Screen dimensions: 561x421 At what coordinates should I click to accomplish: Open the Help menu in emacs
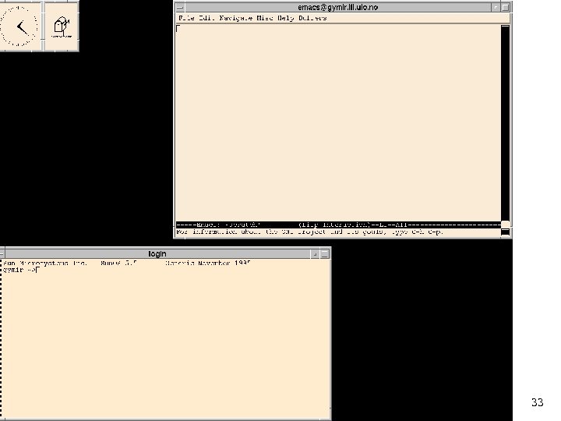[x=286, y=18]
